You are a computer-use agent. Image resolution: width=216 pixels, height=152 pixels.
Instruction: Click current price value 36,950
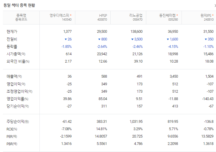tap(173, 32)
